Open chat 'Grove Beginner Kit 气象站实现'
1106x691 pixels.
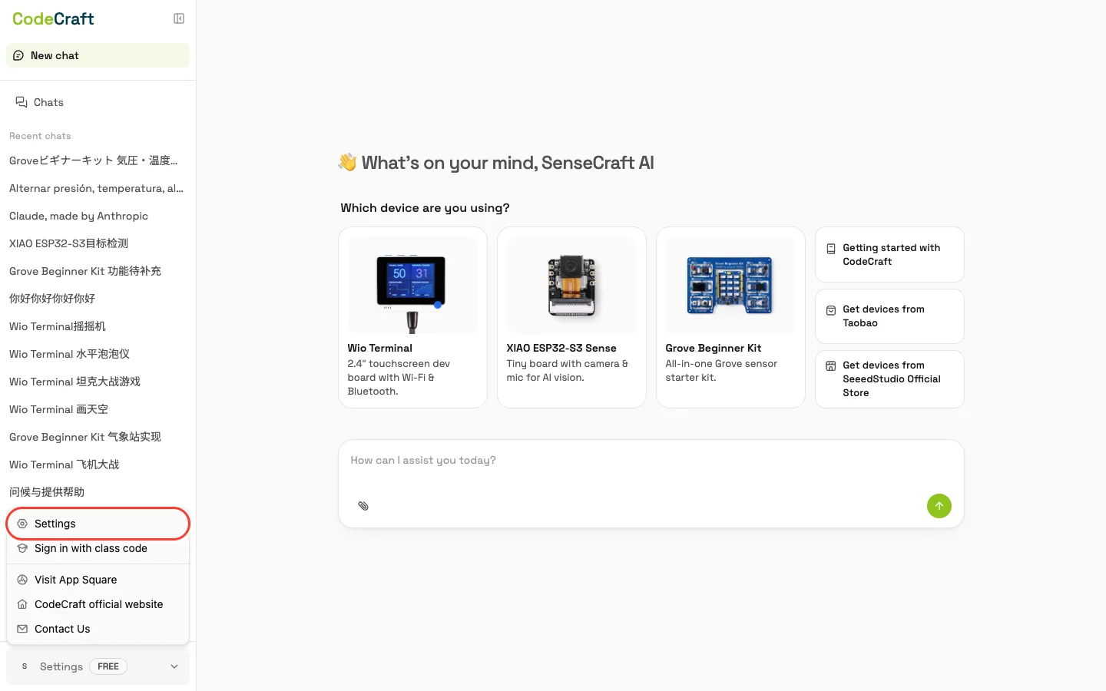tap(85, 437)
